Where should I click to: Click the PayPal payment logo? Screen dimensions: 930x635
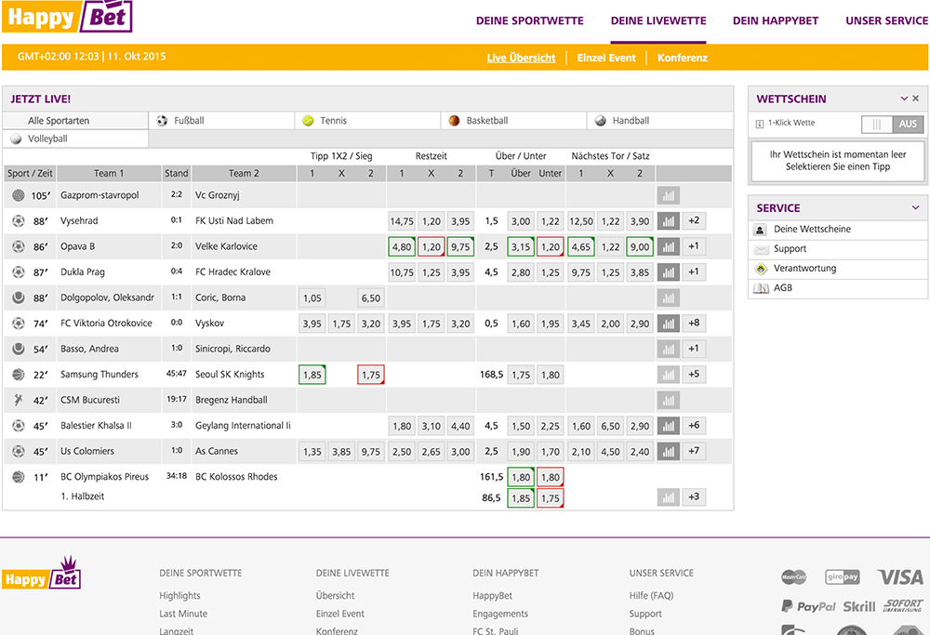click(808, 606)
